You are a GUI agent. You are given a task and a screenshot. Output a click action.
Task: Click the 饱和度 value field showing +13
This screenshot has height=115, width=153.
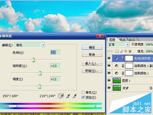pyautogui.click(x=55, y=66)
